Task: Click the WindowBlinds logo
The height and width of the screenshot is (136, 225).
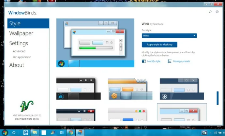Action: tap(22, 13)
